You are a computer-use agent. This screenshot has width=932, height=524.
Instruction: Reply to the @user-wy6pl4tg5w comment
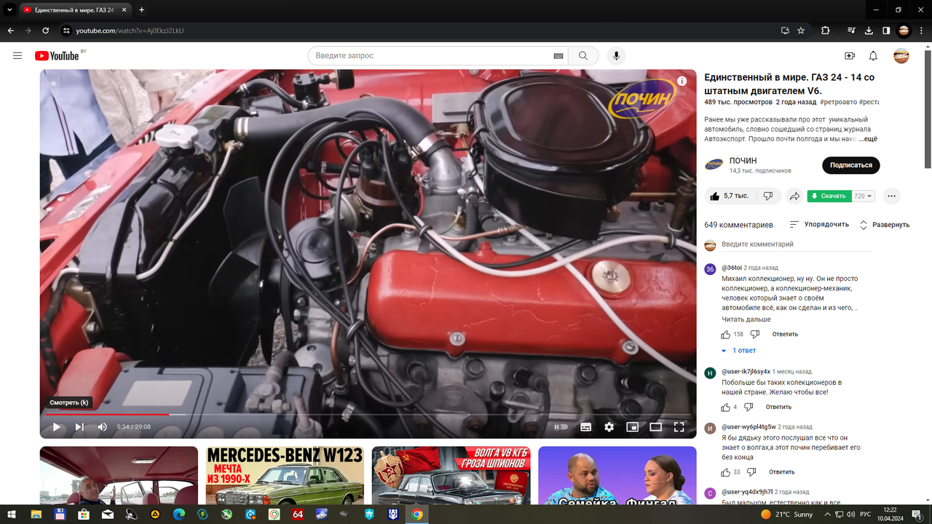click(x=782, y=472)
